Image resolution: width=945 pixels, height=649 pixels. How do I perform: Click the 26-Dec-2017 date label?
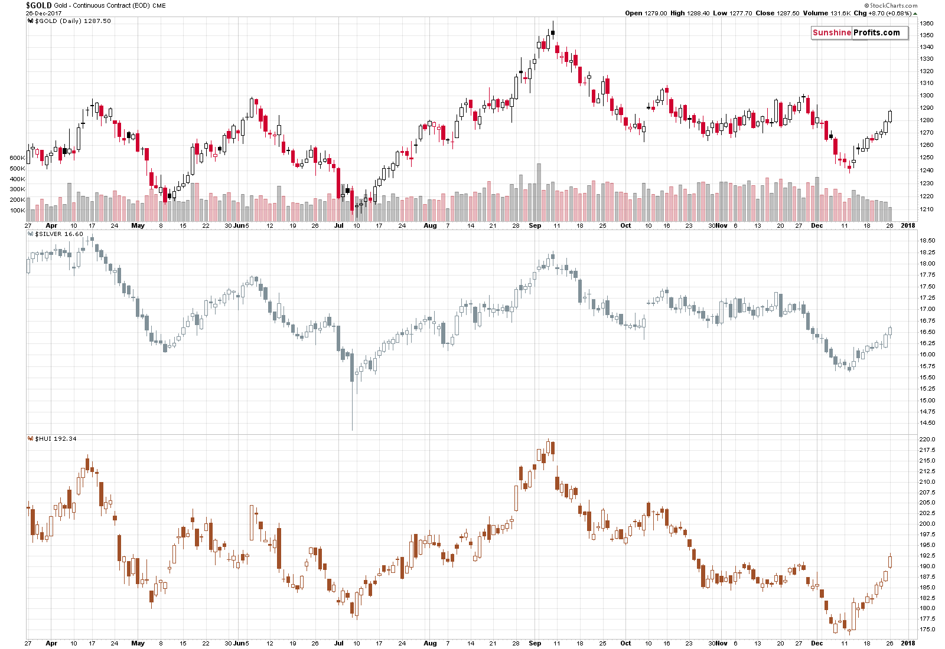click(x=44, y=13)
